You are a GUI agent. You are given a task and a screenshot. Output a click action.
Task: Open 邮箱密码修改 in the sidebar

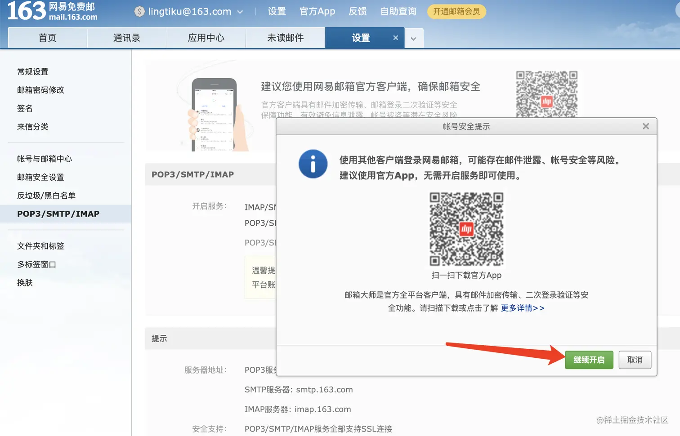(40, 90)
